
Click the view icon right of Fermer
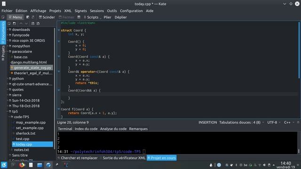(x=79, y=17)
